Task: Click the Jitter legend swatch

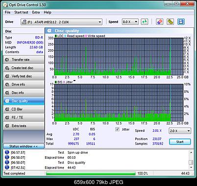Action: [64, 82]
